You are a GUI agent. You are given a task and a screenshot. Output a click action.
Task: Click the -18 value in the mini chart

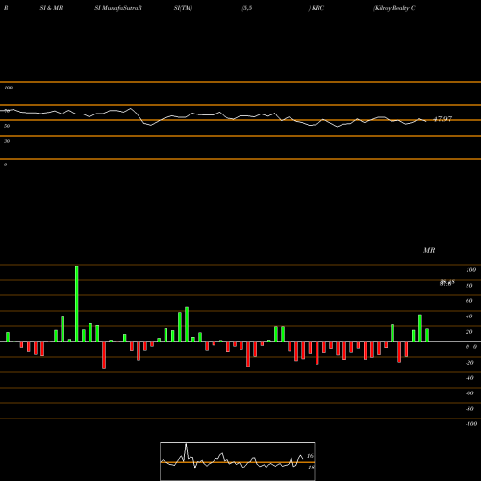pyautogui.click(x=310, y=468)
